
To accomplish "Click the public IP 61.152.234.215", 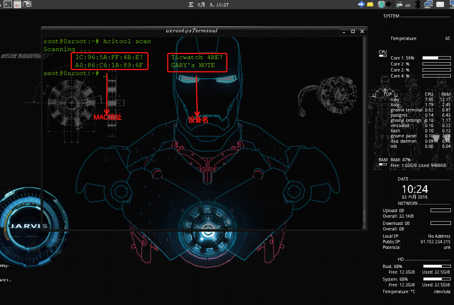I will 435,242.
